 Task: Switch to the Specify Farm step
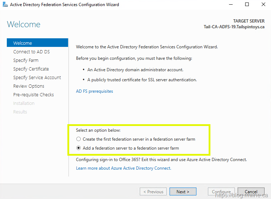click(x=26, y=60)
